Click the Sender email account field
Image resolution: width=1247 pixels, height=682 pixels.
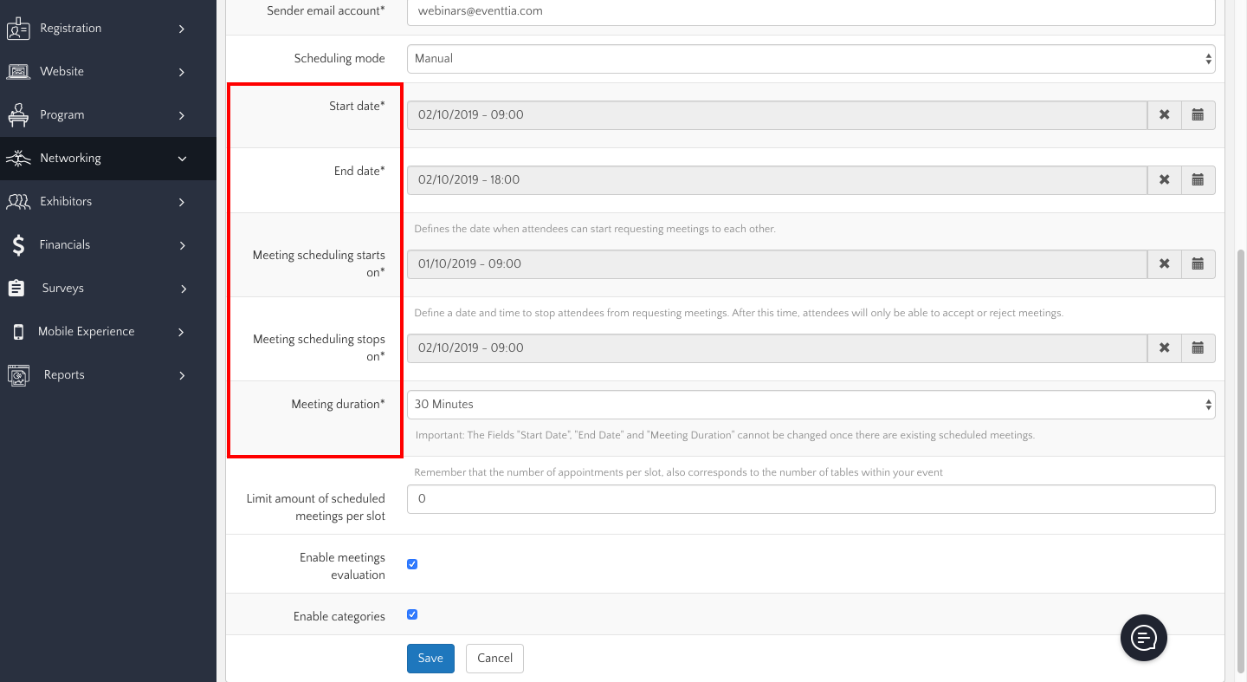pyautogui.click(x=811, y=12)
